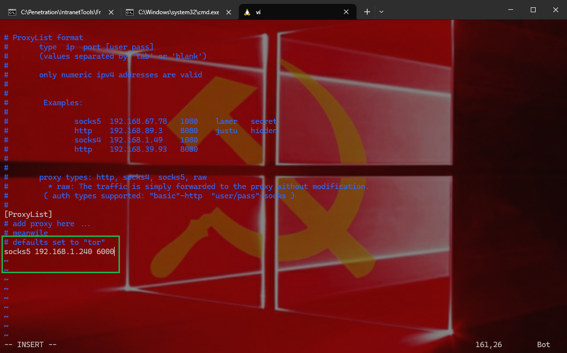The height and width of the screenshot is (353, 567).
Task: Click the "* raw: The traffic is simply forwarded" line
Action: (x=209, y=187)
